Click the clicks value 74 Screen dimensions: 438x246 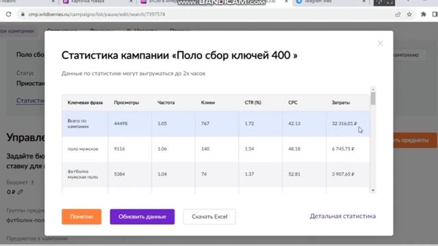tap(204, 174)
